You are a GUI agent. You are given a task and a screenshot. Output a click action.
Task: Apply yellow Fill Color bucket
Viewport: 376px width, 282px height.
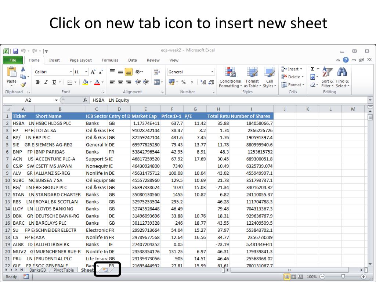tap(85, 82)
